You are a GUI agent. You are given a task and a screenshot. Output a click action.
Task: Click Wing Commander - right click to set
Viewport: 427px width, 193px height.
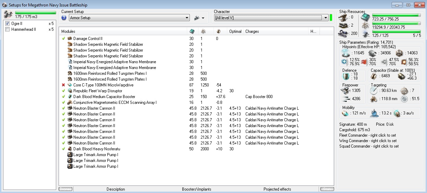[x=368, y=141]
